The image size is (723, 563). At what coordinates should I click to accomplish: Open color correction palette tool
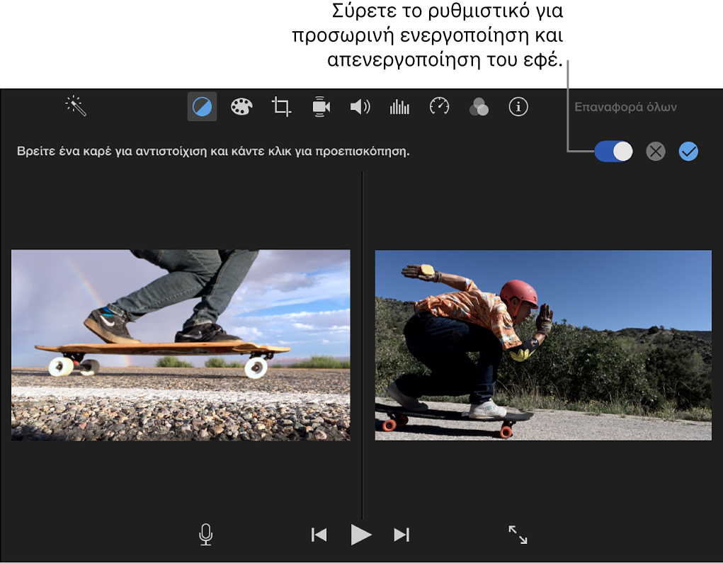[241, 107]
